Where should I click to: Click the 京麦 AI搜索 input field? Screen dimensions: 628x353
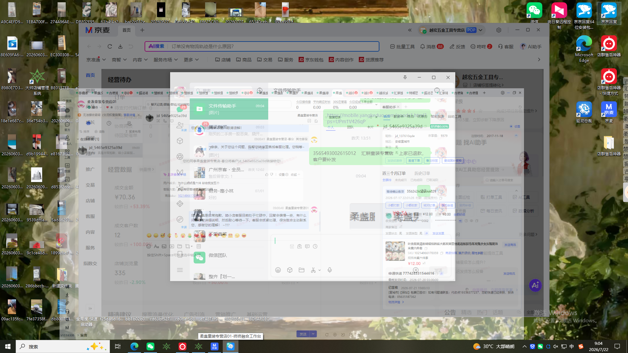click(x=262, y=46)
